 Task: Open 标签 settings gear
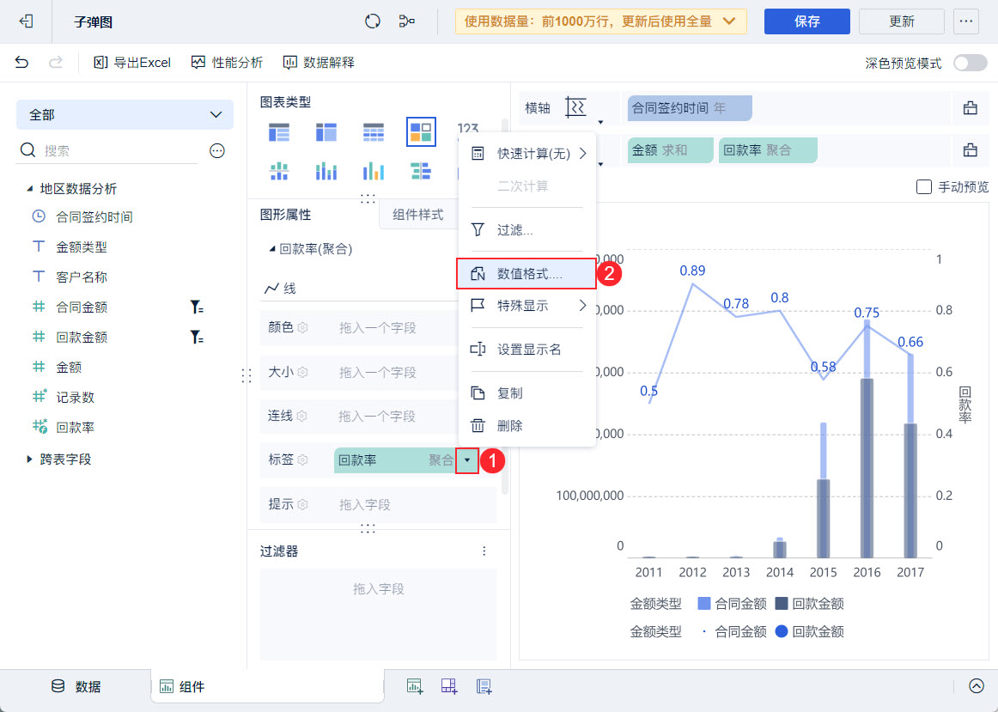pos(303,460)
